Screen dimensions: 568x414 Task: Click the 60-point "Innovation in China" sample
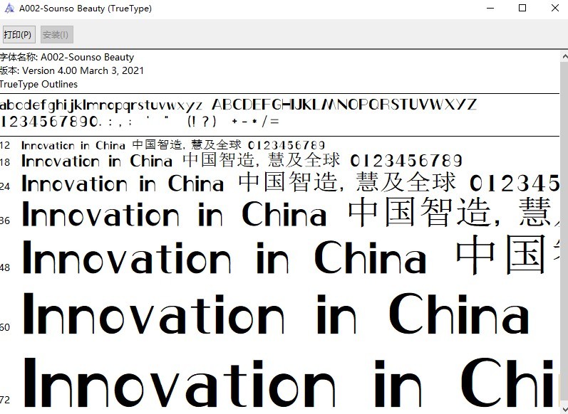[x=277, y=314]
